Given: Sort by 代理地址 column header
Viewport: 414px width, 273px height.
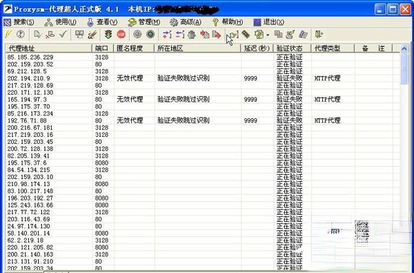Looking at the screenshot, I should coord(48,48).
